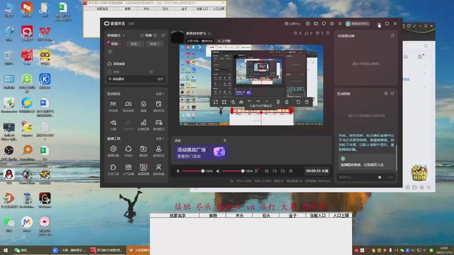454x255 pixels.
Task: Toggle visibility eye of the window source
Action: 151,72
